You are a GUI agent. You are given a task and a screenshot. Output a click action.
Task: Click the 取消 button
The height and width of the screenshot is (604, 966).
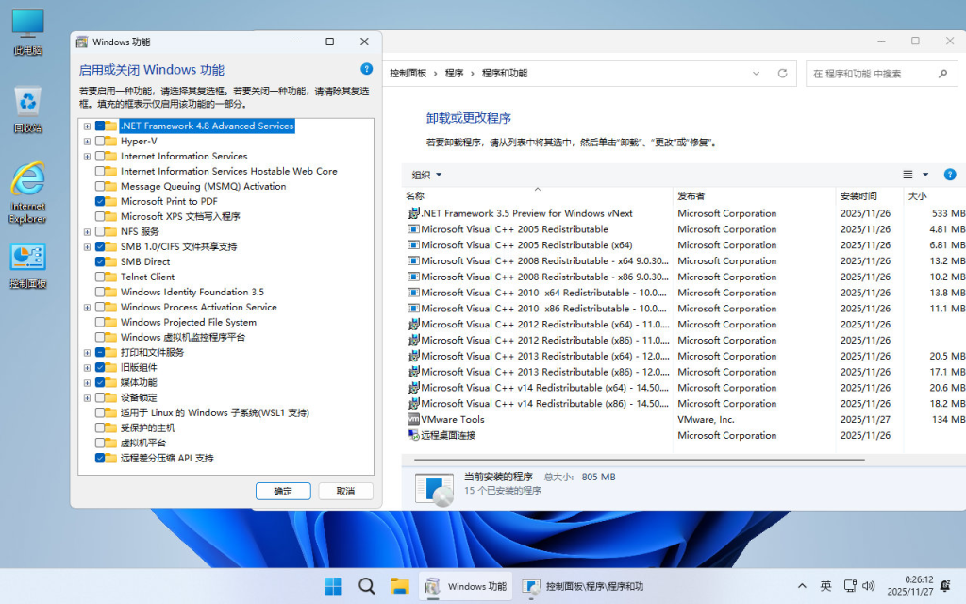point(345,491)
